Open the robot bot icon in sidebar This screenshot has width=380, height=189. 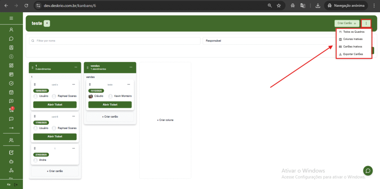(x=11, y=162)
